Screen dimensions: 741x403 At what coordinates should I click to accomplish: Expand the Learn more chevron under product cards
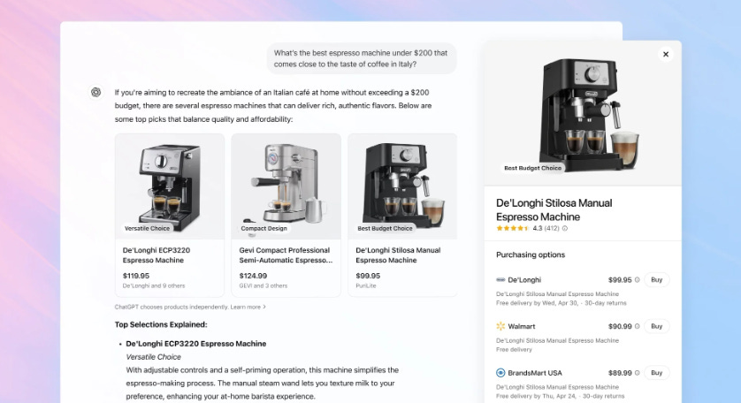click(264, 307)
